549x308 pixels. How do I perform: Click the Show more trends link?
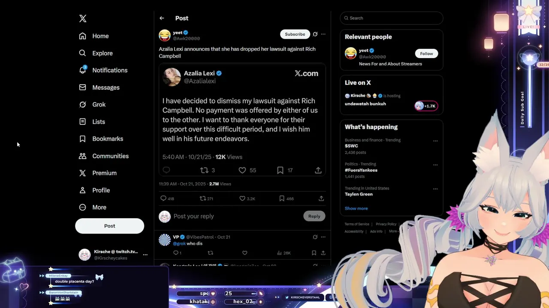click(x=356, y=208)
